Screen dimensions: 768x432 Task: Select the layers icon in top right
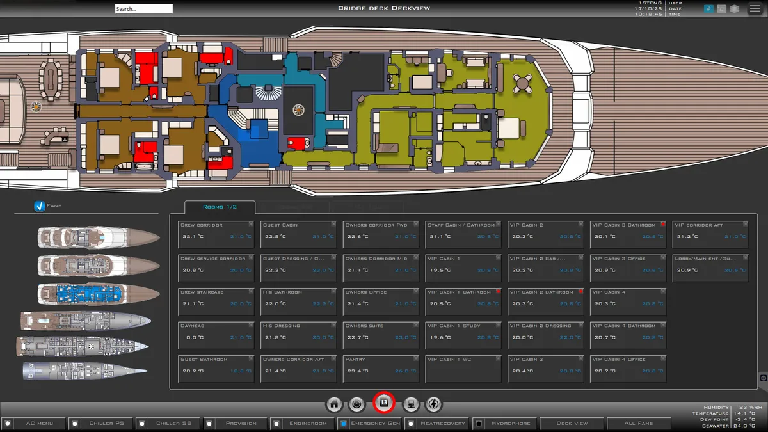(x=734, y=8)
